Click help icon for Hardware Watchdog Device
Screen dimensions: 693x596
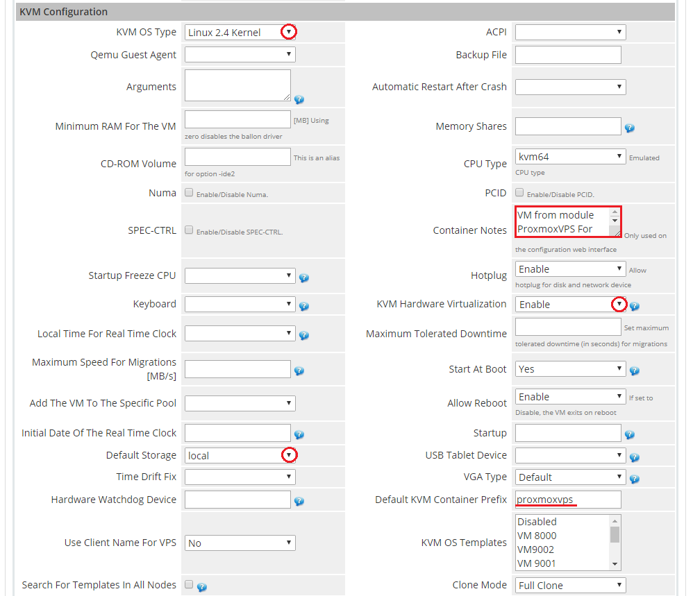(299, 501)
